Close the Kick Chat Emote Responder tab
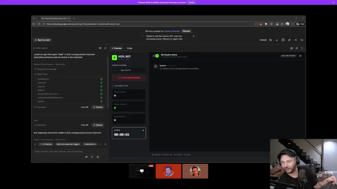337x189 pixels. point(69,18)
